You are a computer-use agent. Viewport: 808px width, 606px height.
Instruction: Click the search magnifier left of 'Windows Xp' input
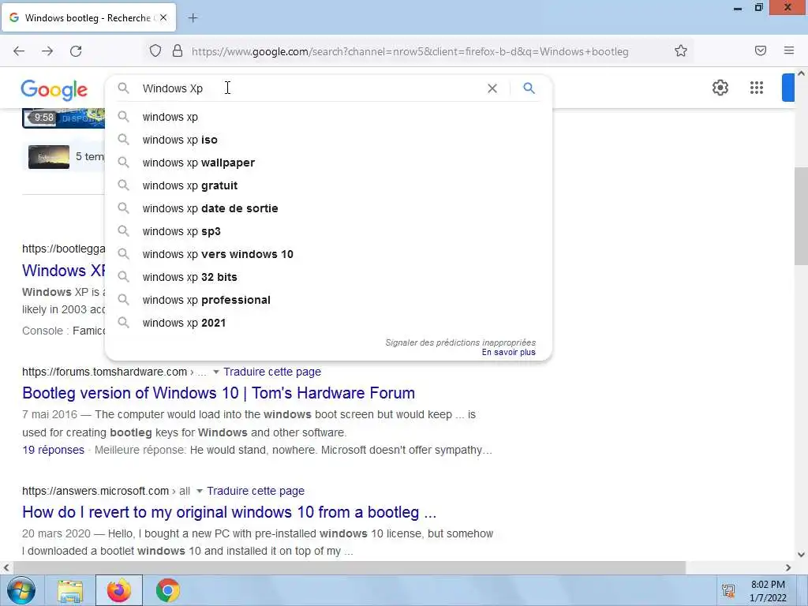coord(123,88)
